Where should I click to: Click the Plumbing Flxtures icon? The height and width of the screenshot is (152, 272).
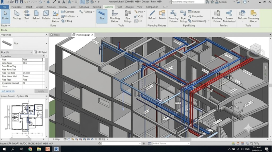point(173,13)
